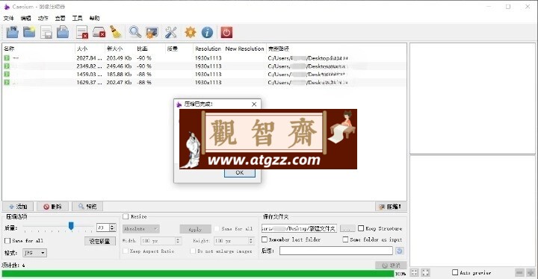This screenshot has width=538, height=279.
Task: Click the 压缩! compress button
Action: click(x=391, y=207)
